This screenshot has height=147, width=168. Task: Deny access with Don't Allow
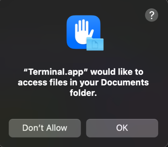pyautogui.click(x=45, y=128)
